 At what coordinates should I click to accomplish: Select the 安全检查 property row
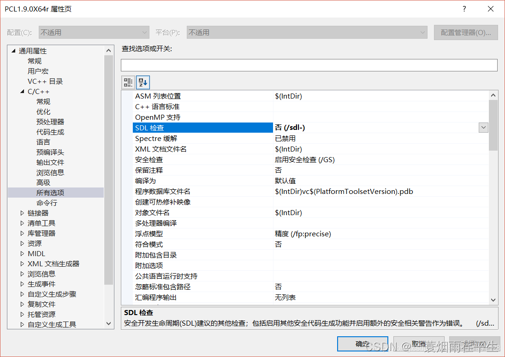point(311,159)
